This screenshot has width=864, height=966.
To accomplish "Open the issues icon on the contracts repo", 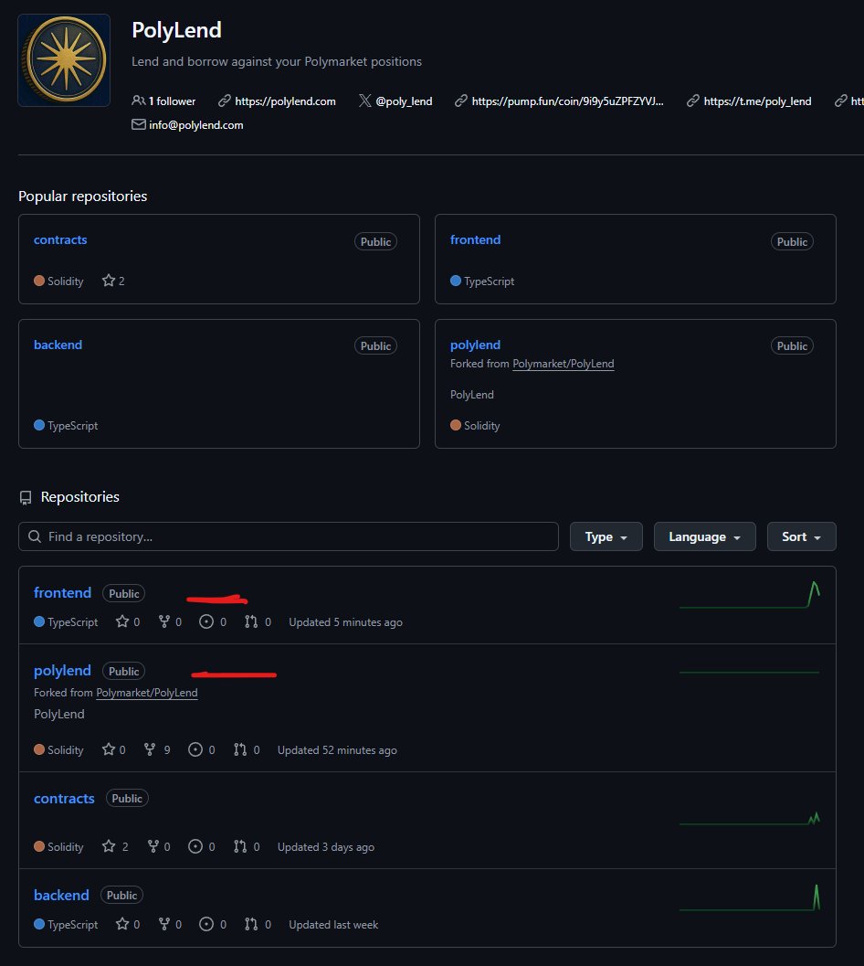I will pos(195,846).
